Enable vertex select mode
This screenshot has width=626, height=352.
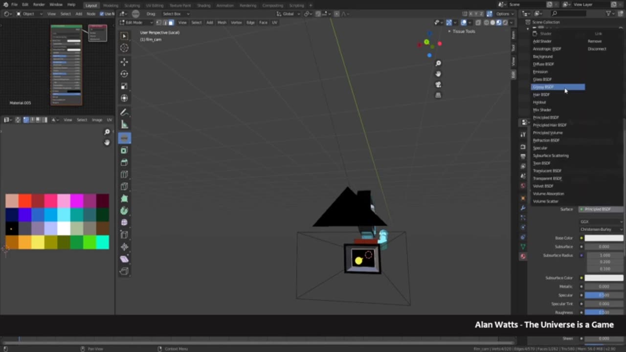pos(158,22)
